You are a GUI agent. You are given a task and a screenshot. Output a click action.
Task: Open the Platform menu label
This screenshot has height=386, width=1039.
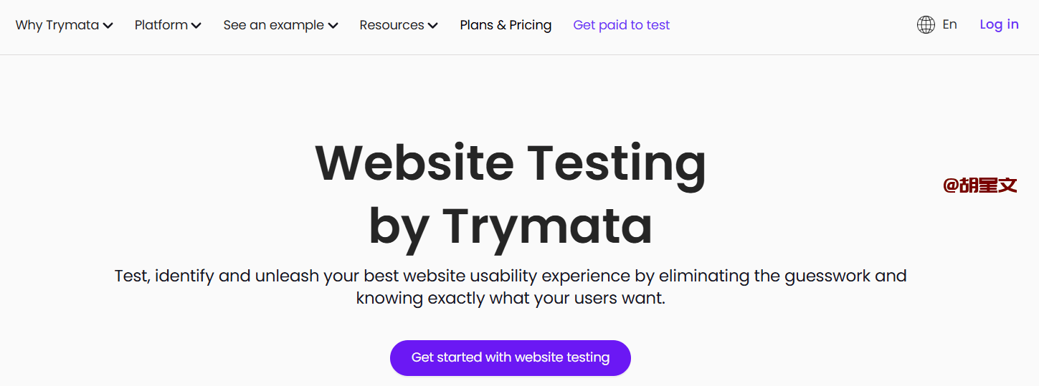(x=161, y=25)
